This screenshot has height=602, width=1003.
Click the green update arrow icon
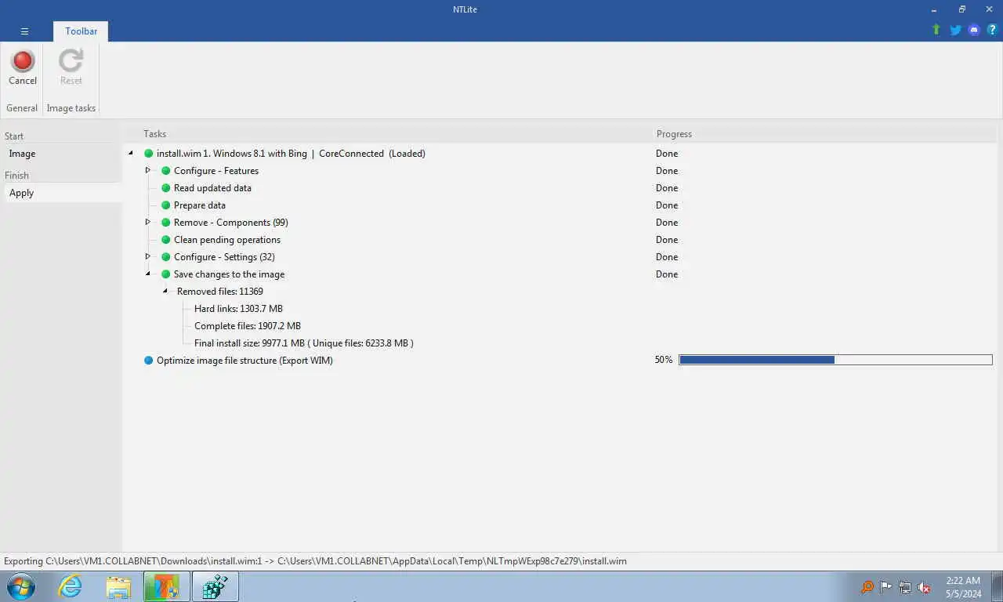(936, 30)
